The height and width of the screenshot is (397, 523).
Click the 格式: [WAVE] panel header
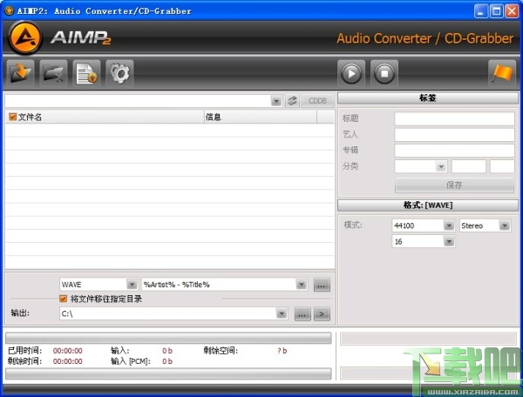coord(428,205)
